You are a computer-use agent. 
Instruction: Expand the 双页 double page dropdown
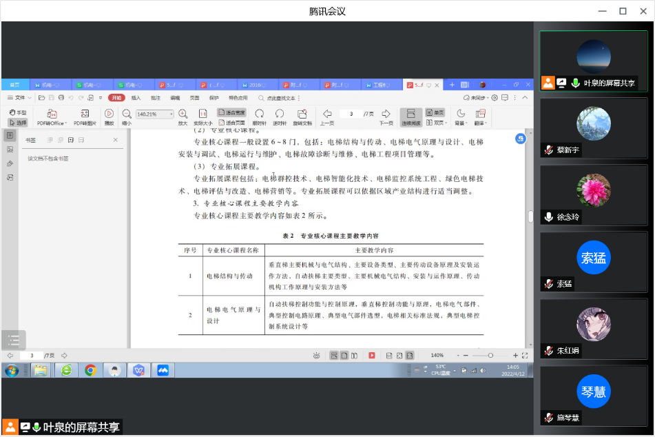tap(435, 123)
